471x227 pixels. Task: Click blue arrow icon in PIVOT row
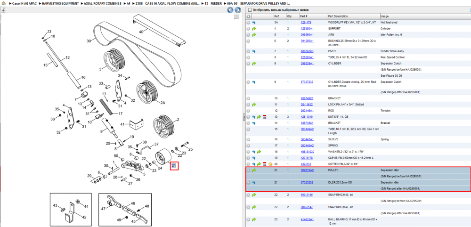click(253, 51)
